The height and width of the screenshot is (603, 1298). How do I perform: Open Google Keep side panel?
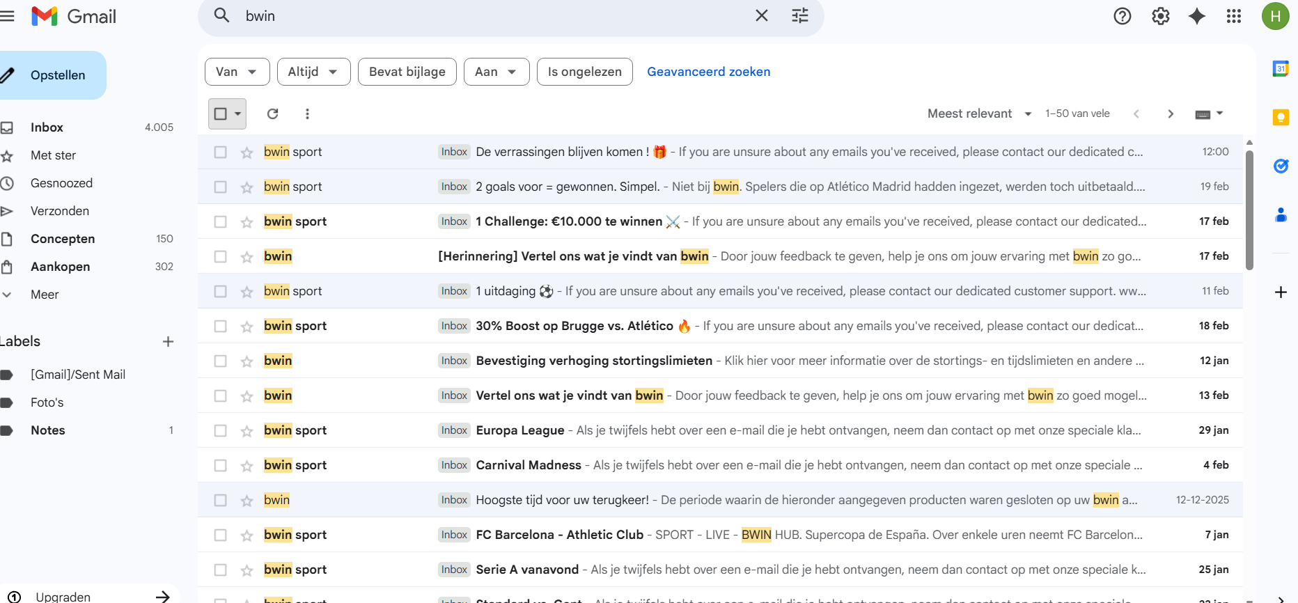tap(1281, 117)
